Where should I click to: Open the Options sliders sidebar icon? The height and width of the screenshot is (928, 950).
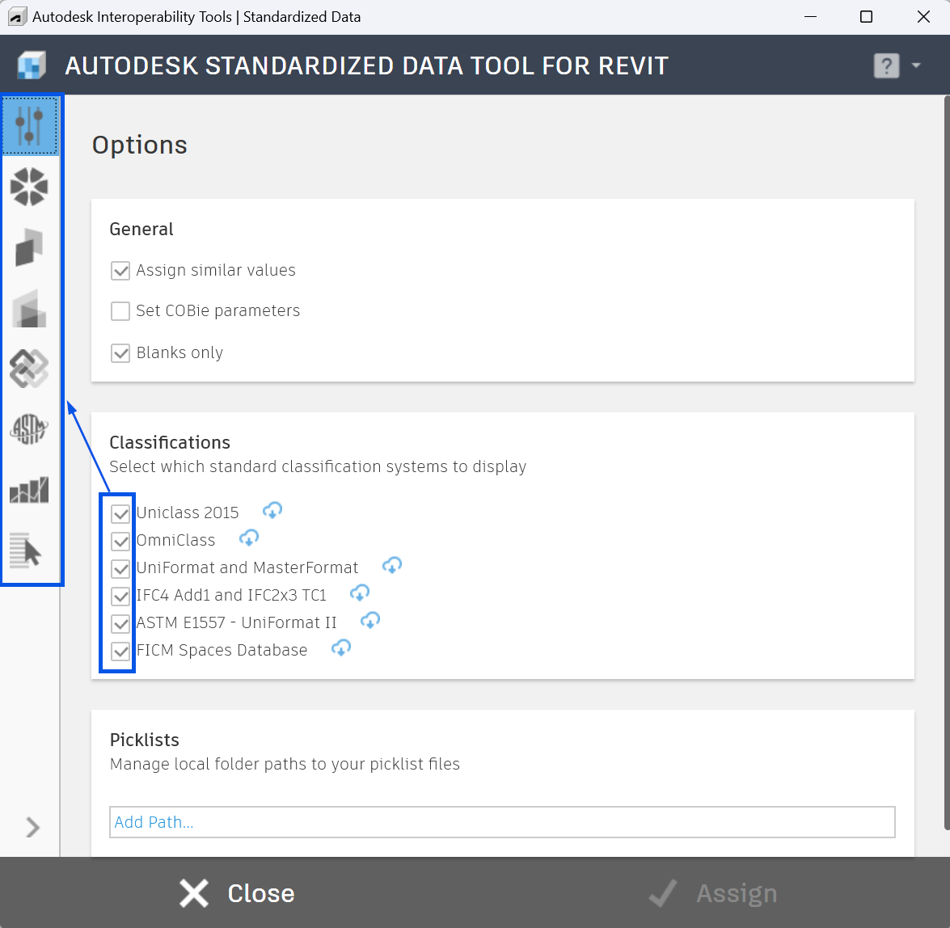30,126
